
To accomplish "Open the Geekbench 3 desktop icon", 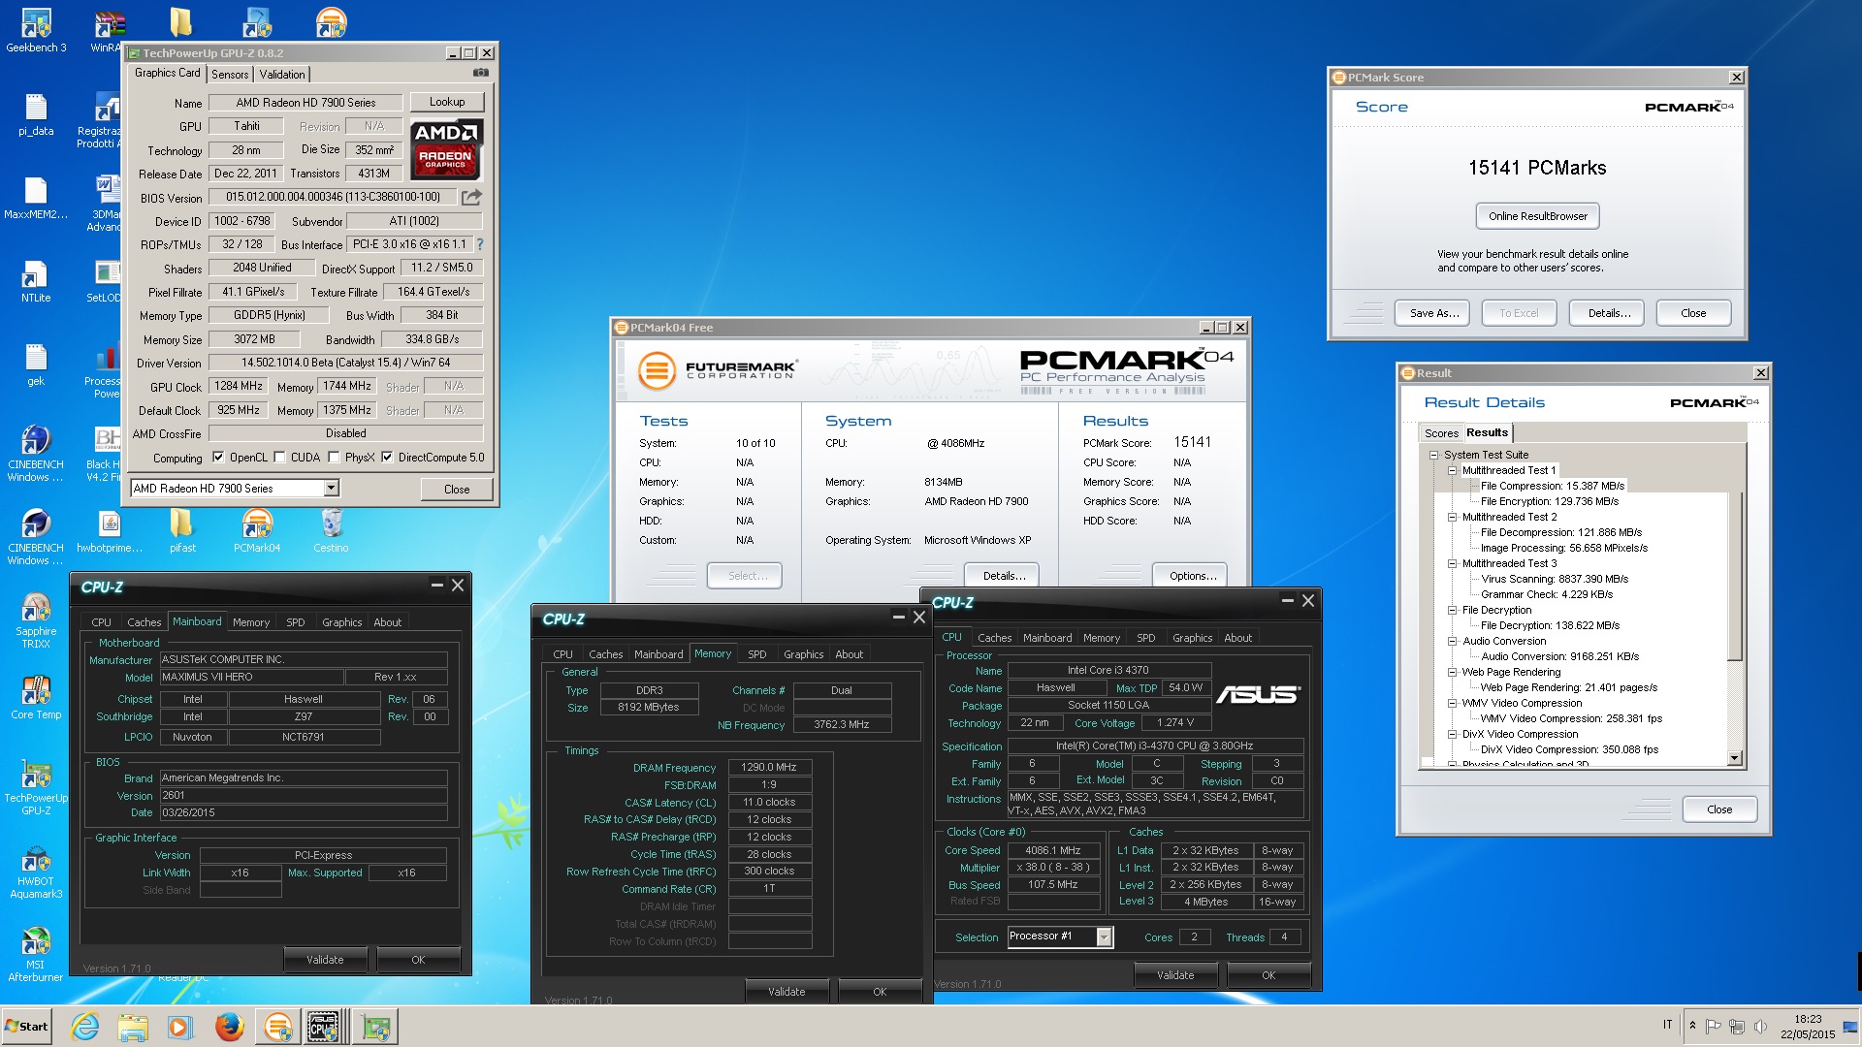I will click(36, 30).
